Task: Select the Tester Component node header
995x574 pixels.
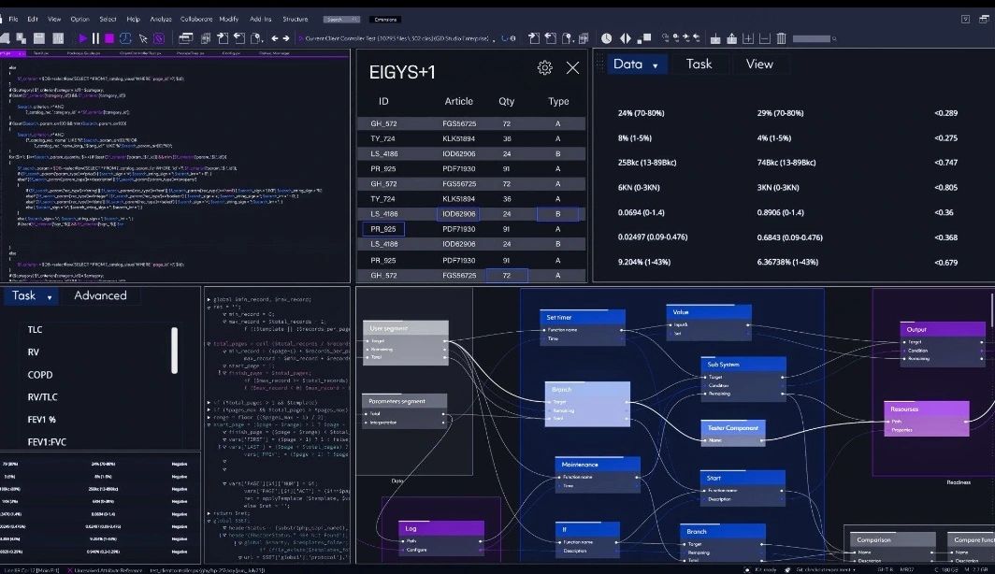Action: click(x=733, y=427)
